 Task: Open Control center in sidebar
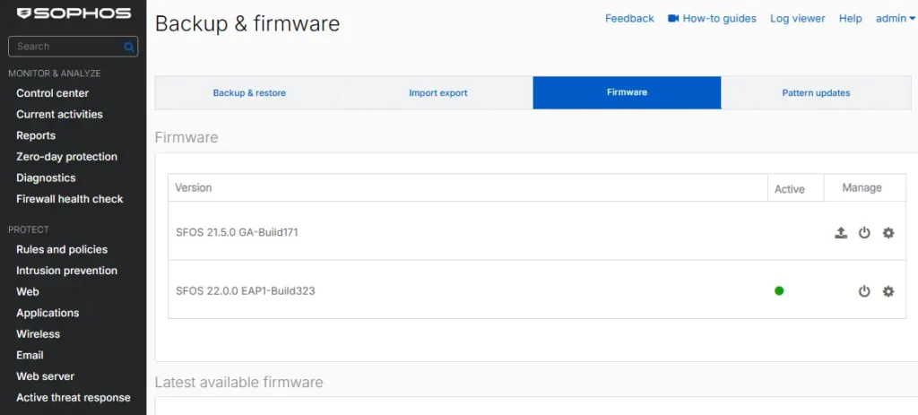click(53, 93)
